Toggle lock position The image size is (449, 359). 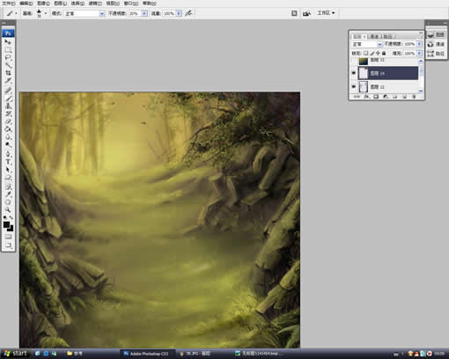coord(378,53)
